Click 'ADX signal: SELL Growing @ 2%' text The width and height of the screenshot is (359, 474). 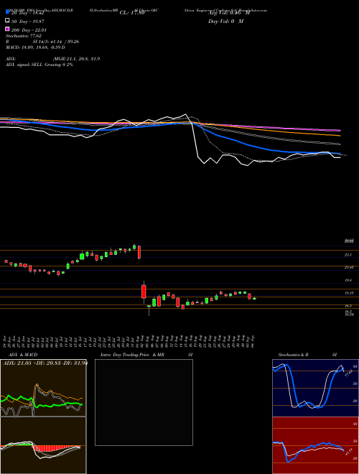pyautogui.click(x=39, y=65)
